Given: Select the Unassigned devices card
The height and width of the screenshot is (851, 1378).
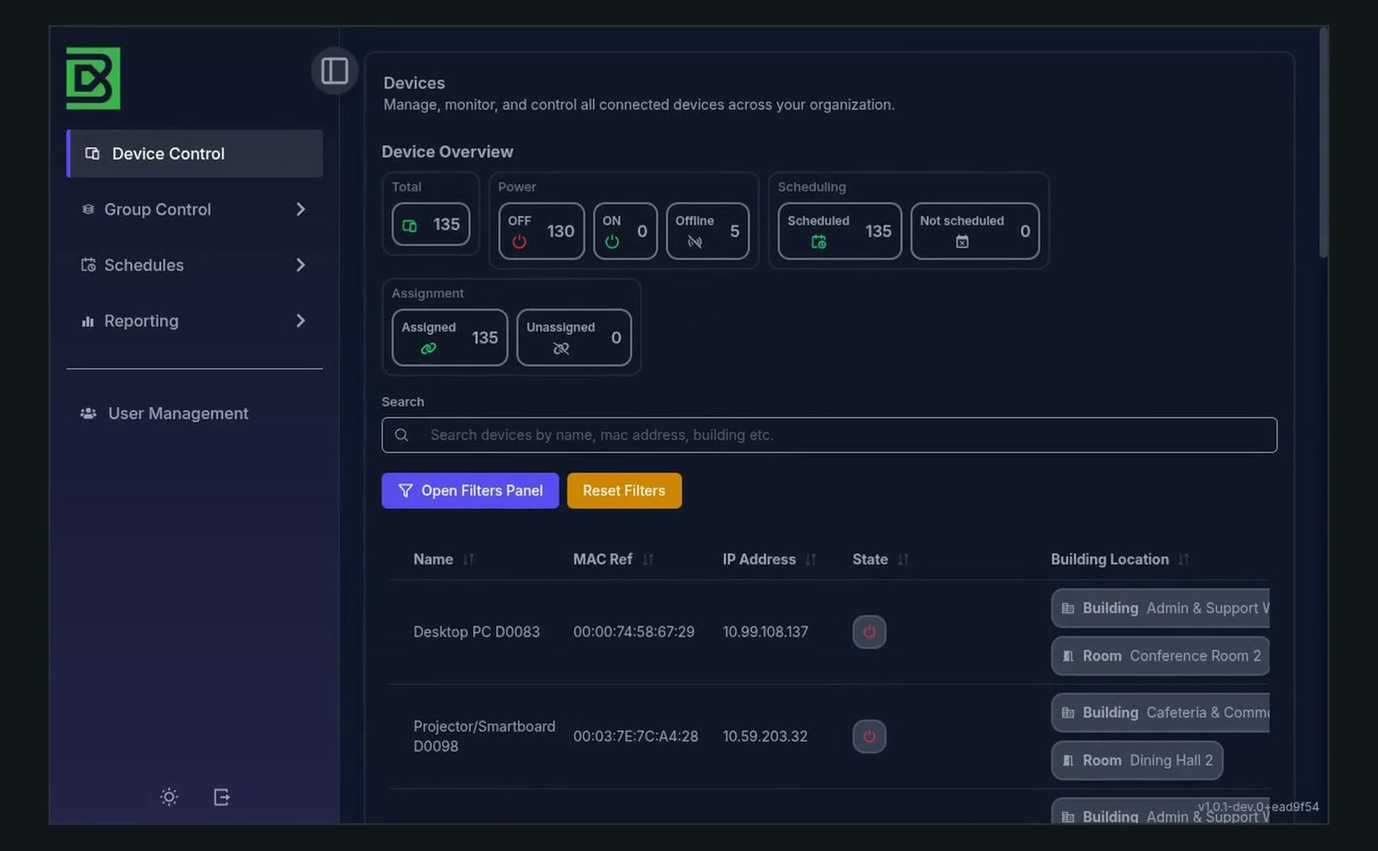Looking at the screenshot, I should click(x=574, y=337).
